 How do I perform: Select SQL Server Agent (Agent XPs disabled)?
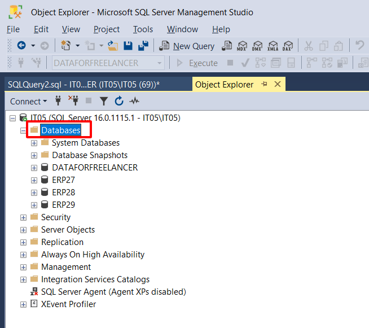pos(113,292)
